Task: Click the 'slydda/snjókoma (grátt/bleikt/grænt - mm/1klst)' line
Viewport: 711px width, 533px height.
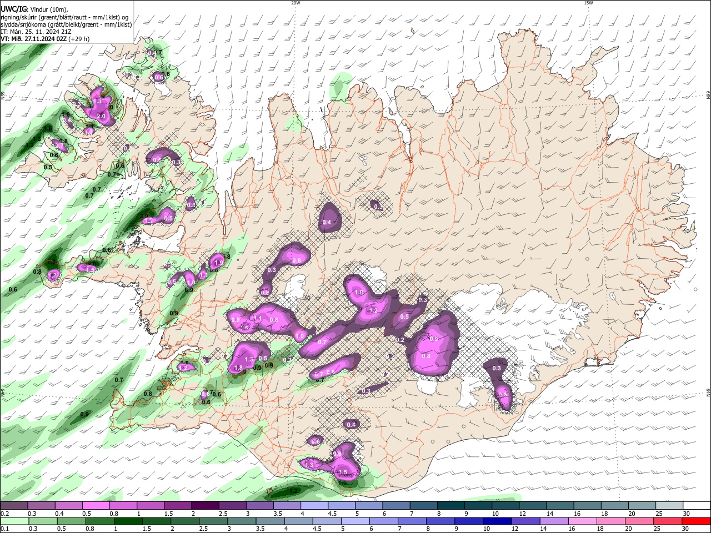Action: point(66,24)
